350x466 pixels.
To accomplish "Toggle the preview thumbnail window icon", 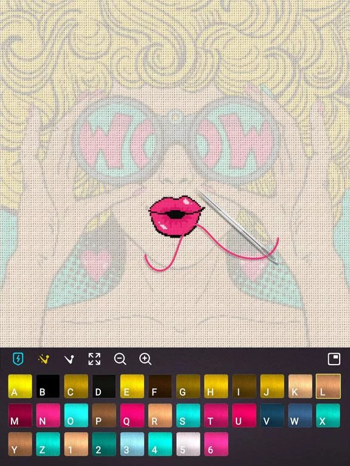I will tap(334, 359).
